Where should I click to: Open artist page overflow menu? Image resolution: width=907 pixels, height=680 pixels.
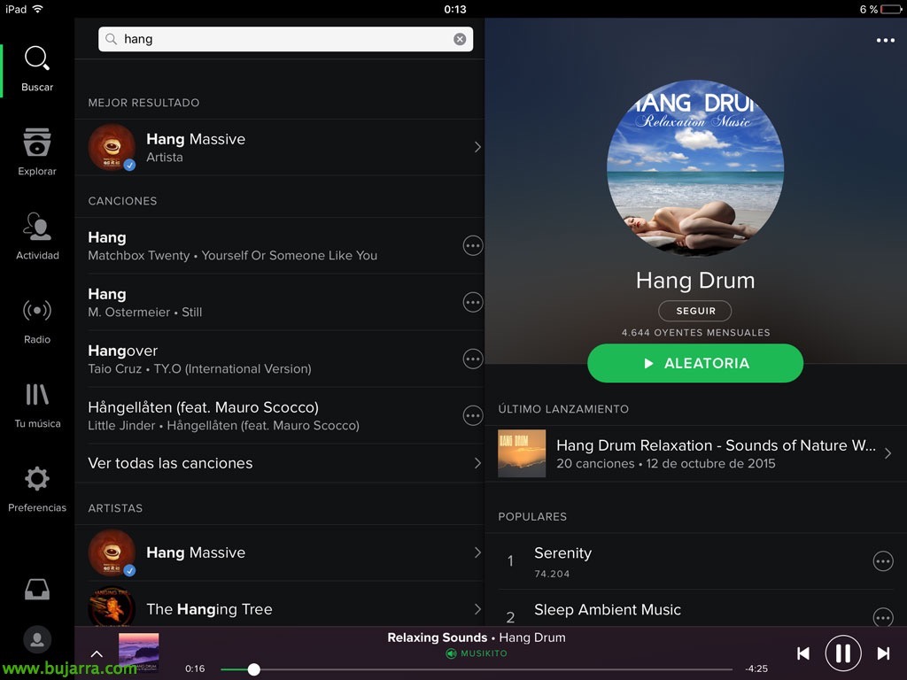click(885, 41)
